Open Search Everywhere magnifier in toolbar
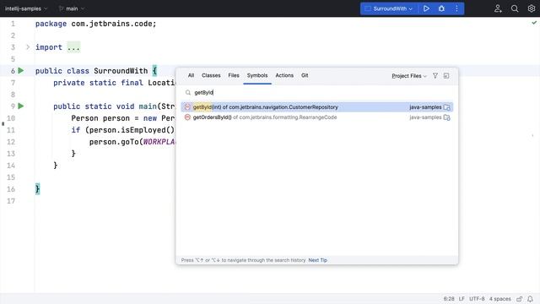 [515, 8]
